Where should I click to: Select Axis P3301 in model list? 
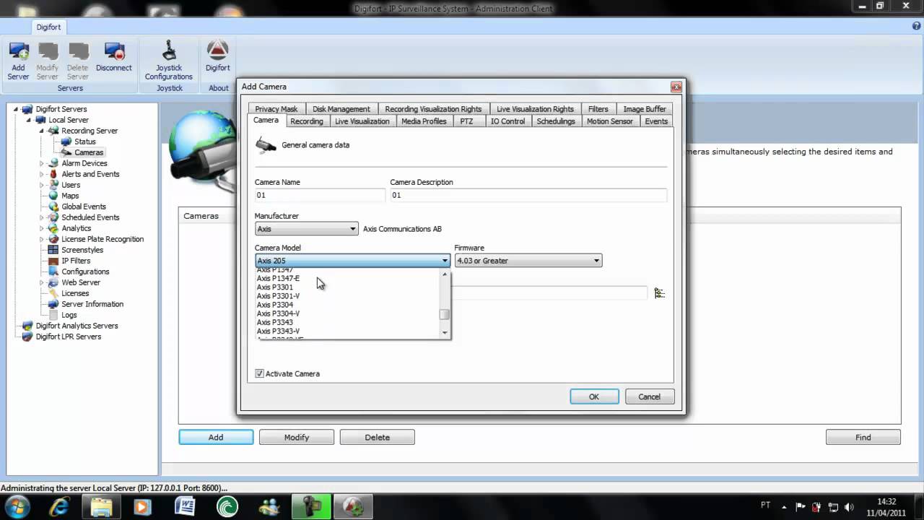[348, 287]
